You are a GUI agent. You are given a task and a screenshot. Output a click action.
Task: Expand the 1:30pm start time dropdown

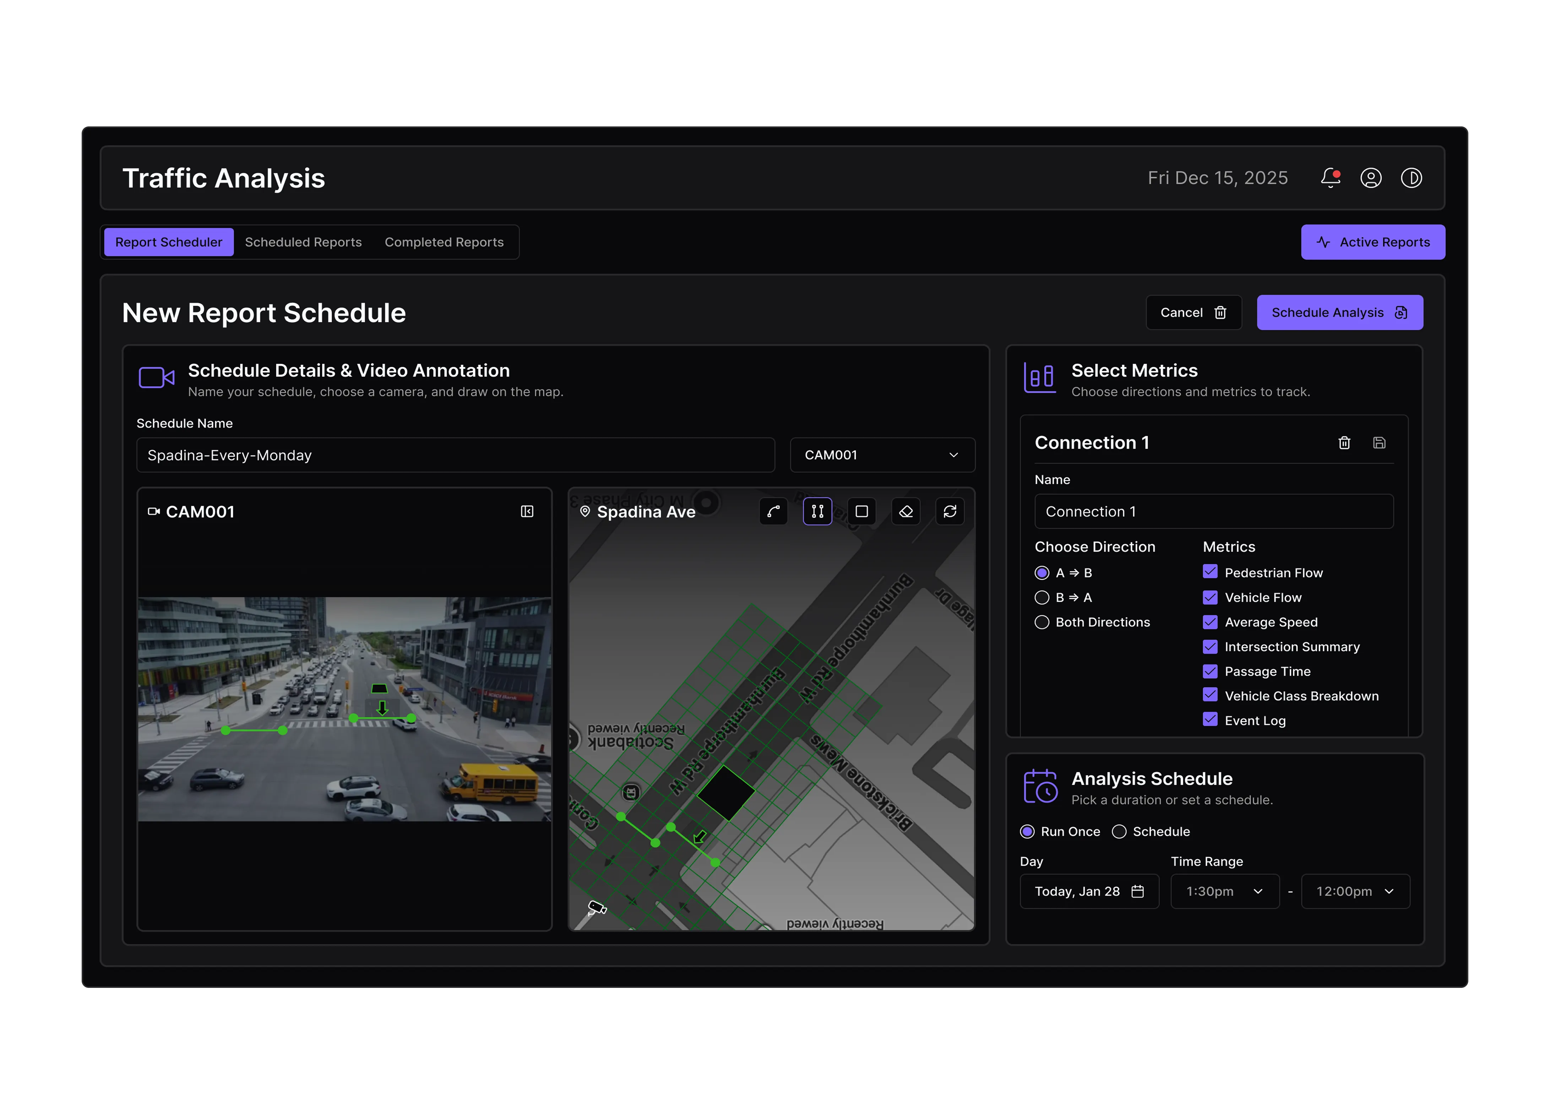[x=1224, y=891]
